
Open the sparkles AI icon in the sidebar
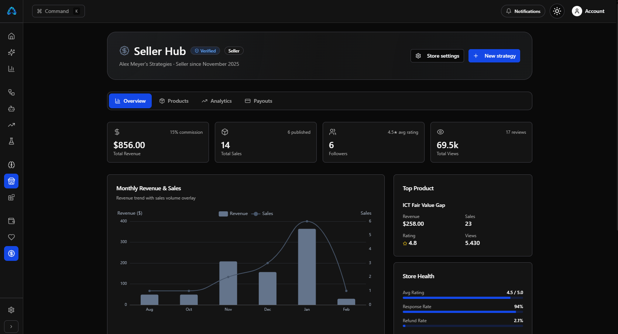(11, 52)
